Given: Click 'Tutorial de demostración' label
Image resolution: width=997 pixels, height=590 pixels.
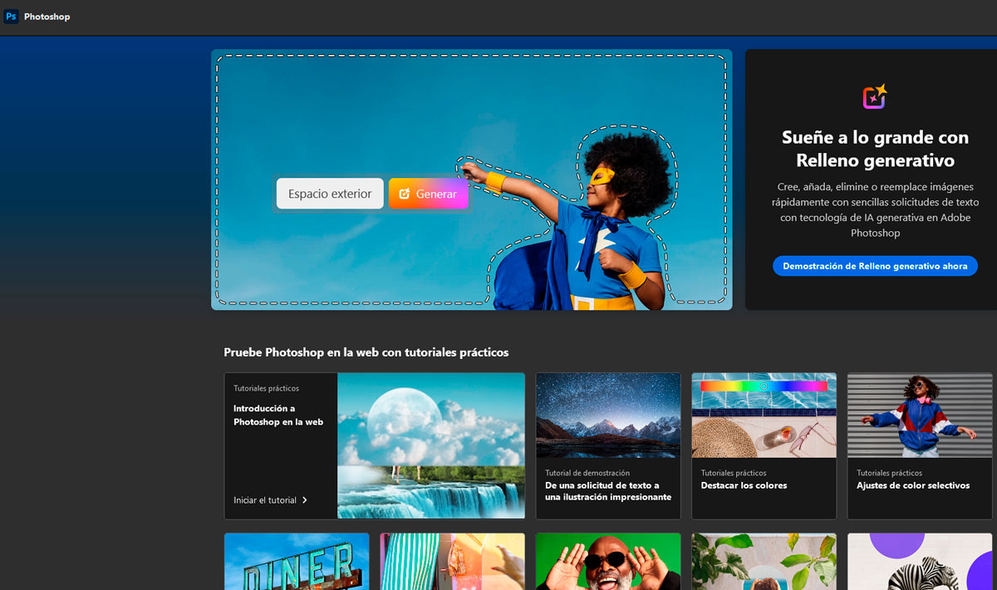Looking at the screenshot, I should click(587, 473).
